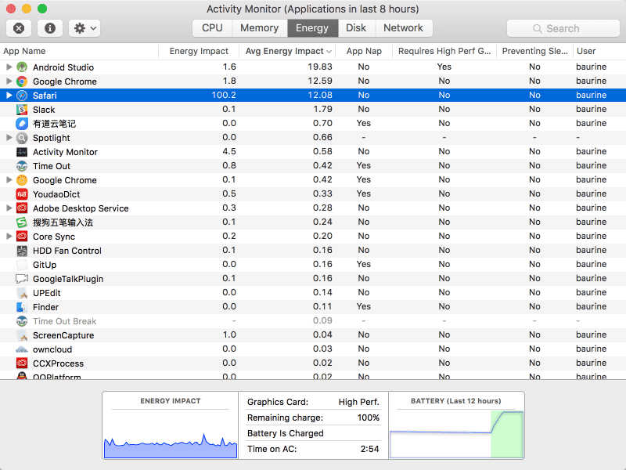Open the Network tab
Viewport: 626px width, 470px height.
coord(403,28)
